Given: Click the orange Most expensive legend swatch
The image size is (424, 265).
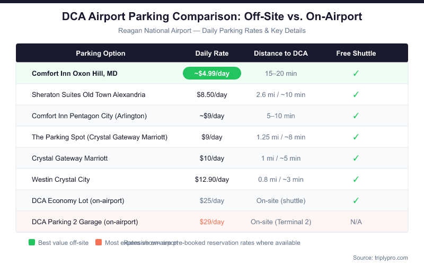Looking at the screenshot, I should click(99, 243).
